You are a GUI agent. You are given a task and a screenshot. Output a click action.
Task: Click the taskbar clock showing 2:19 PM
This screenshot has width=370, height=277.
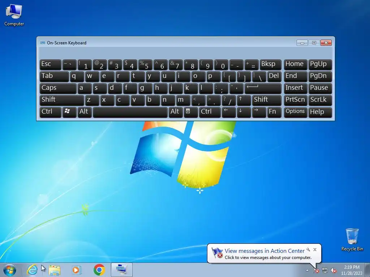[x=352, y=270]
